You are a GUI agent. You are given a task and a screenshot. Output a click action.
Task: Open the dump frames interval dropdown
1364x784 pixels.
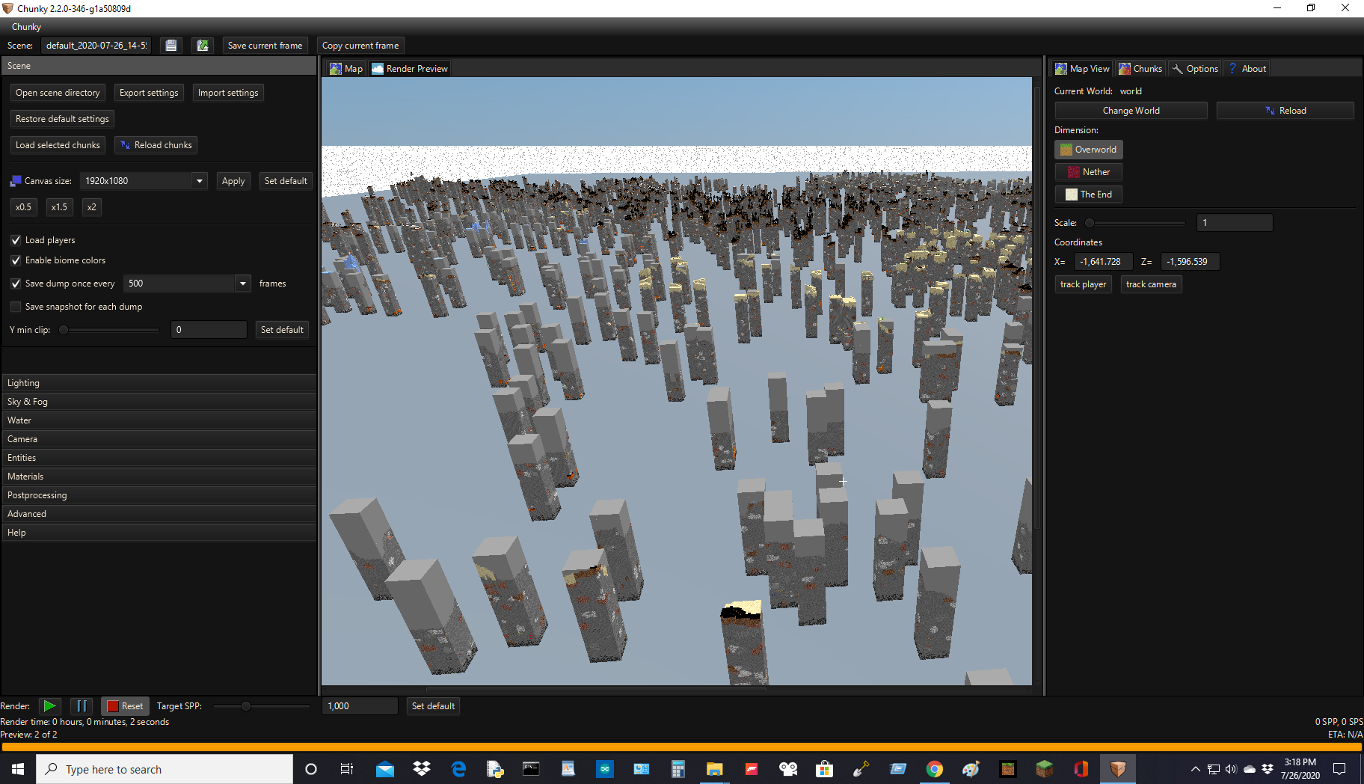(x=243, y=283)
